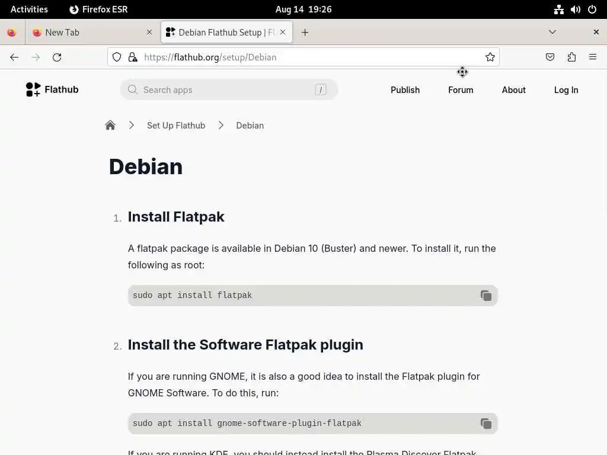Click Log In
Image resolution: width=607 pixels, height=455 pixels.
pyautogui.click(x=566, y=90)
